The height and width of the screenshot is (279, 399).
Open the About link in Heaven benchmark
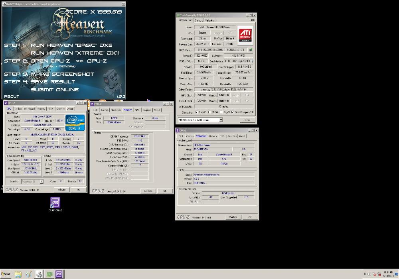pyautogui.click(x=12, y=96)
